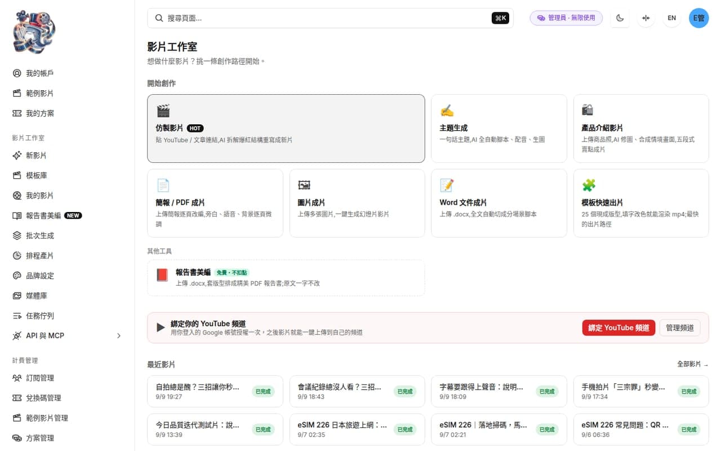Choose the 圖片成片 card

[x=357, y=203]
